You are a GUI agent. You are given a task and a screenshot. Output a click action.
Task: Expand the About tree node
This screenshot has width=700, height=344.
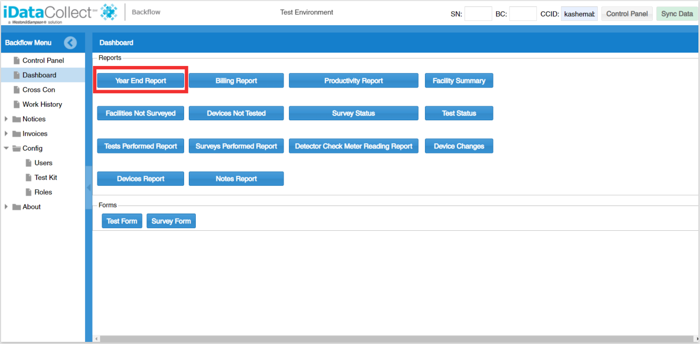coord(6,207)
